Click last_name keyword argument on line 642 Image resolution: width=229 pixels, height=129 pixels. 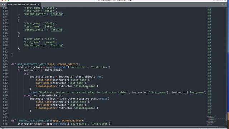coord(43,83)
